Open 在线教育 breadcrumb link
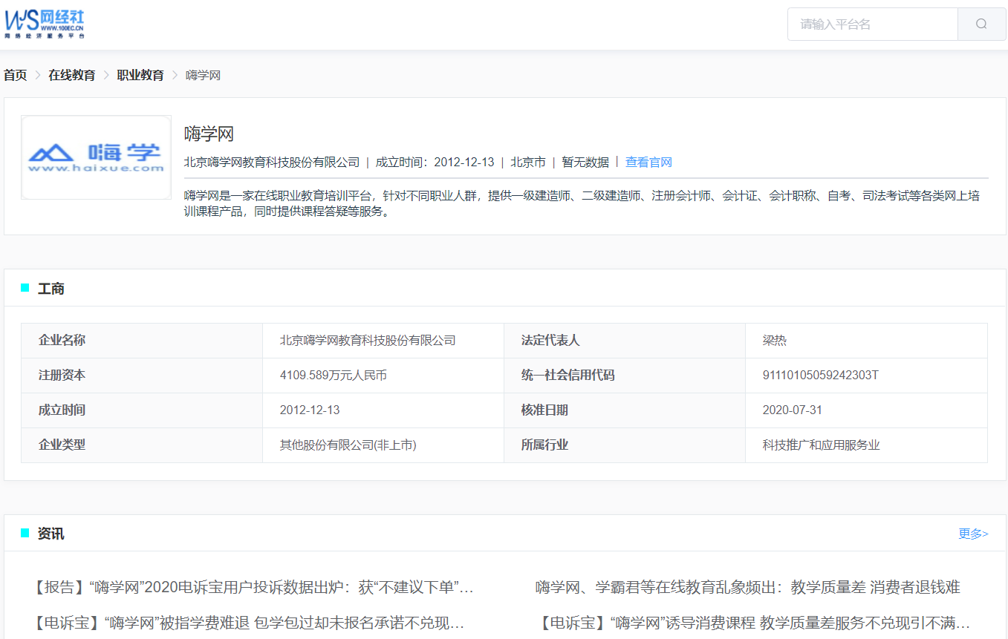Image resolution: width=1008 pixels, height=639 pixels. 72,75
